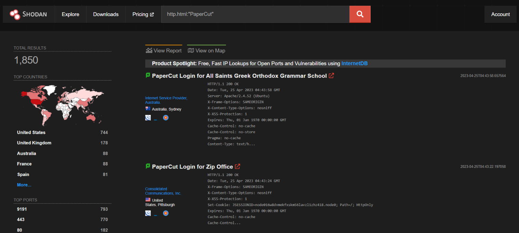Click the View Report chart icon
This screenshot has height=233, width=519.
point(149,50)
